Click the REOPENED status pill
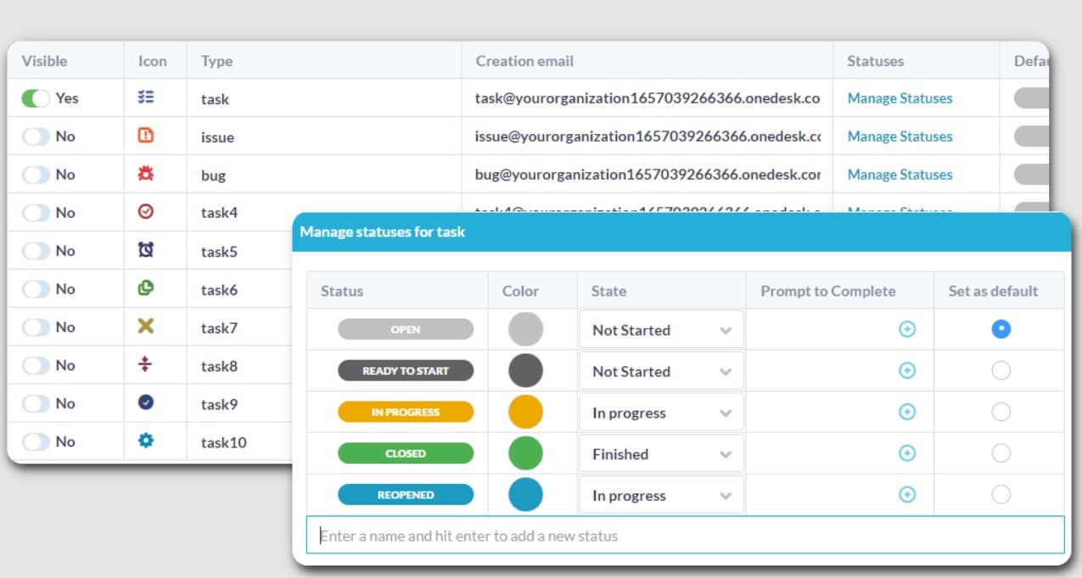The height and width of the screenshot is (578, 1082). point(406,495)
